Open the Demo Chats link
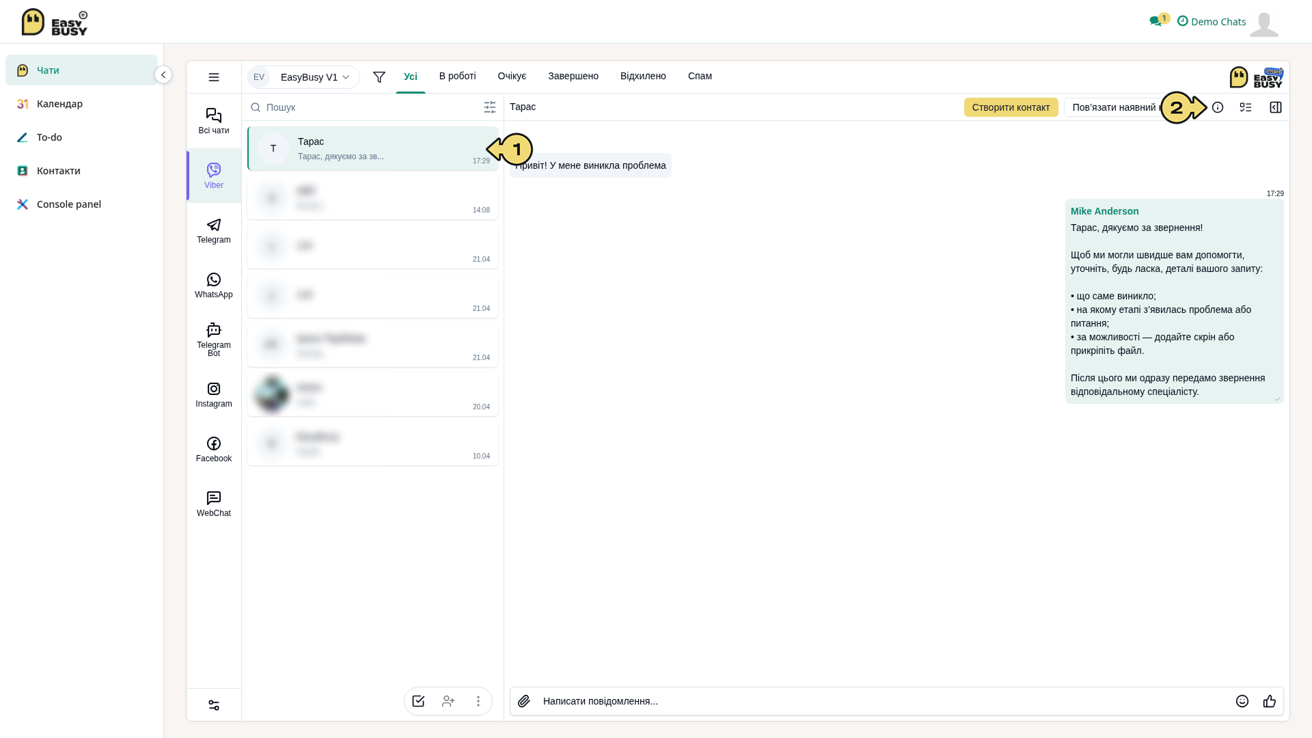The image size is (1312, 738). click(1212, 21)
